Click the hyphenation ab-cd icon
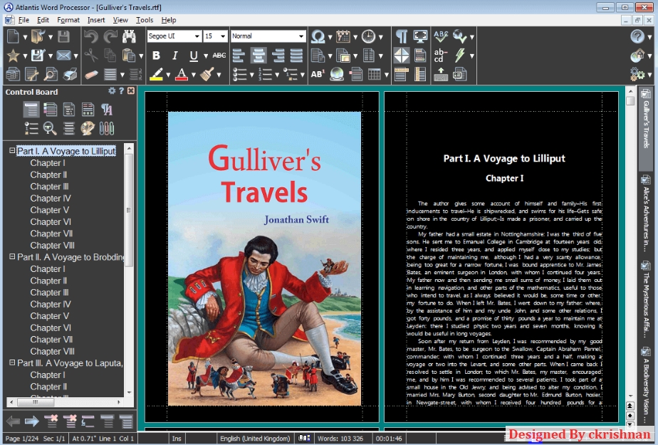 point(440,56)
